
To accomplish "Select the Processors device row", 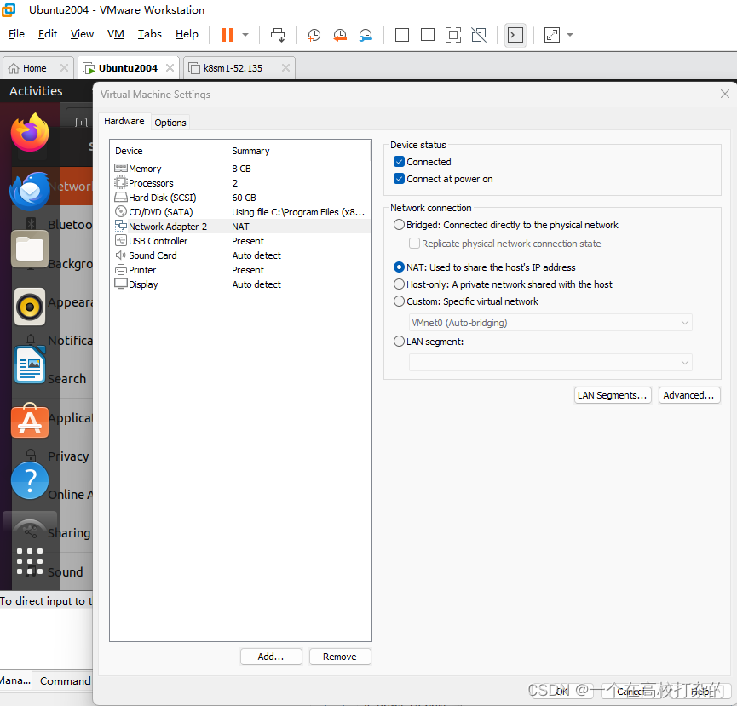I will coord(242,183).
